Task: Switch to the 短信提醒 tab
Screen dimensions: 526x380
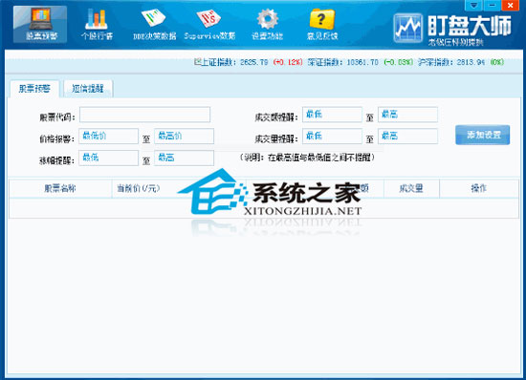Action: click(88, 89)
